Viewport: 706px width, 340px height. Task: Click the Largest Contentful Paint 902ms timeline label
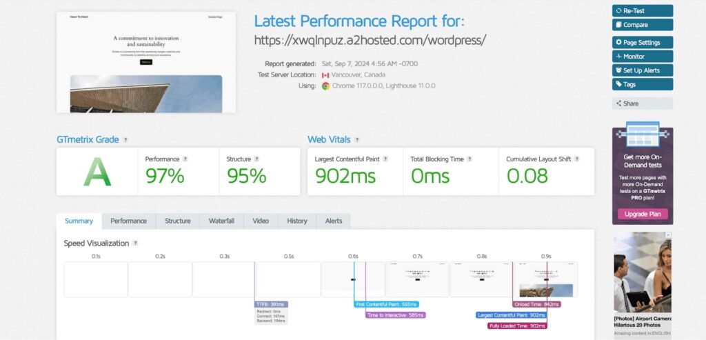click(511, 315)
